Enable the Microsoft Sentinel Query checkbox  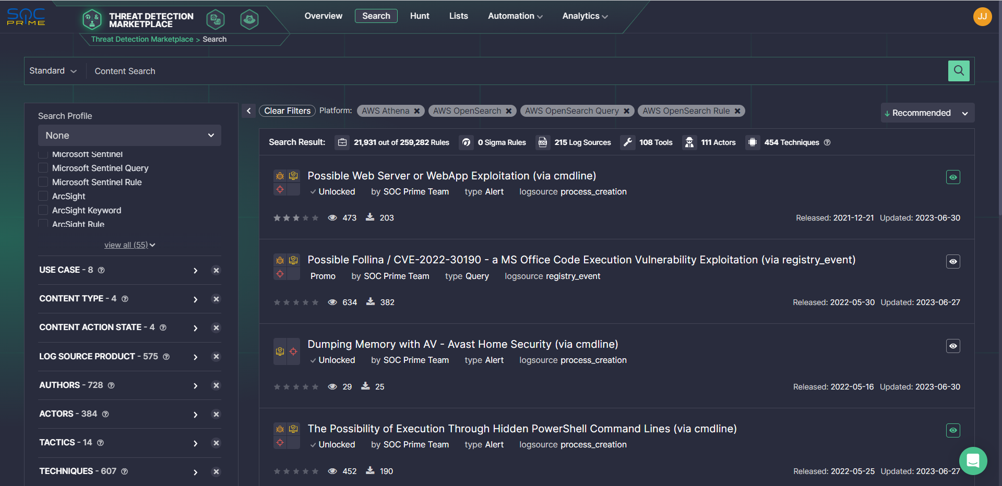click(43, 168)
